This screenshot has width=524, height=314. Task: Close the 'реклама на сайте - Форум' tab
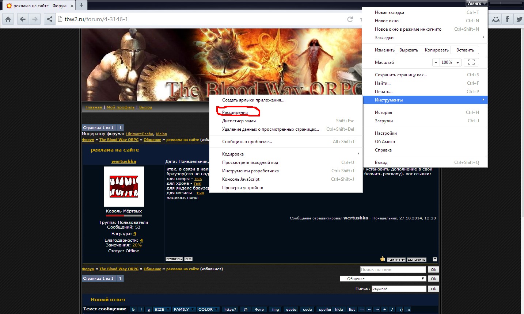(x=72, y=6)
